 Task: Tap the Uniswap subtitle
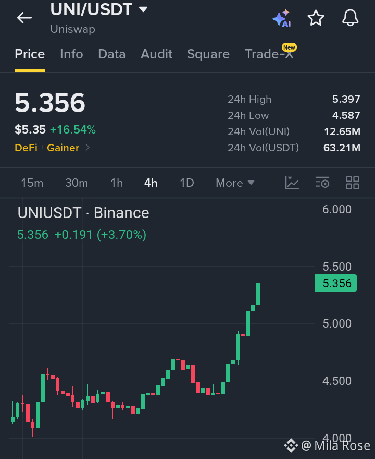(x=73, y=29)
